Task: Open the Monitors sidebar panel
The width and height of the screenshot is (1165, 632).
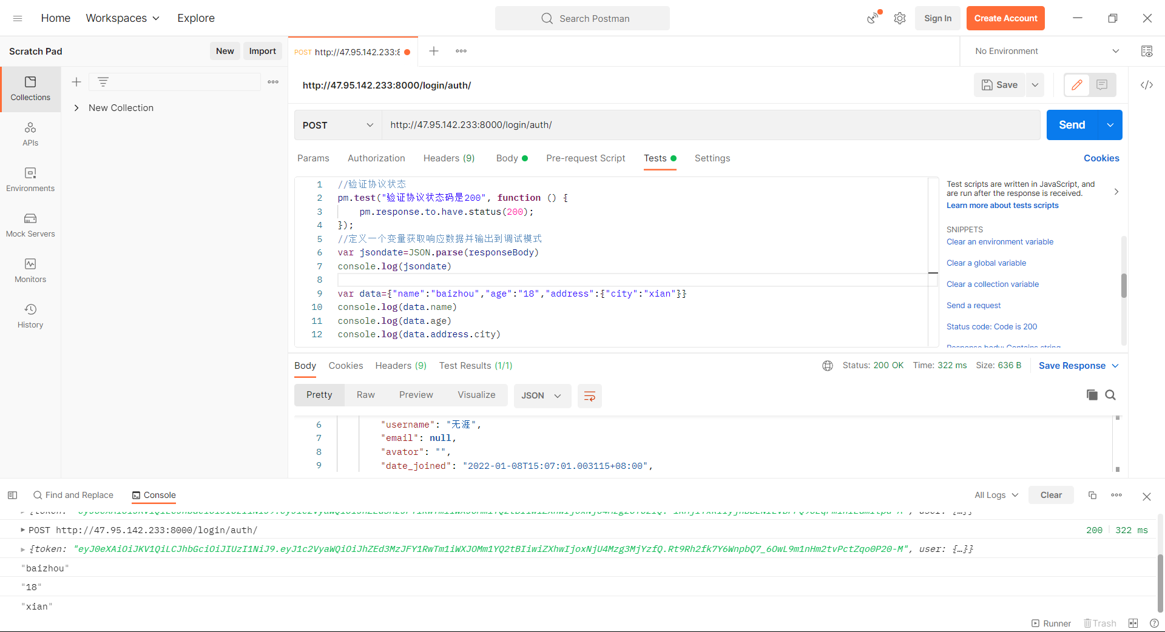Action: tap(30, 271)
